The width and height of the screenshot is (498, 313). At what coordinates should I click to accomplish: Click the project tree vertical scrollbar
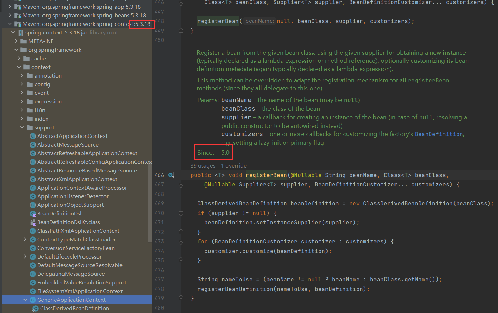[150, 202]
